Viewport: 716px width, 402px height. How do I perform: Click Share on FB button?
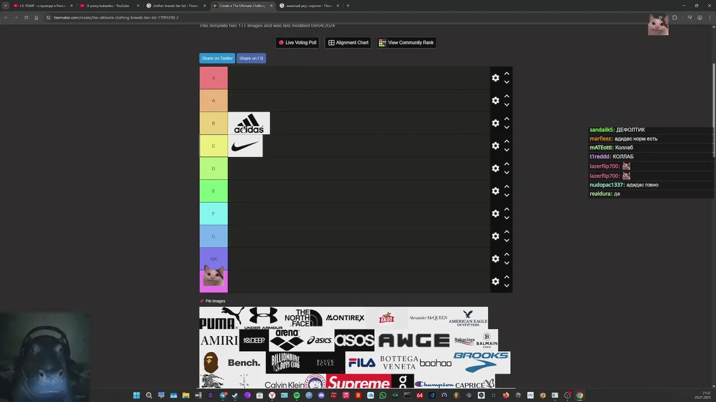[x=251, y=58]
